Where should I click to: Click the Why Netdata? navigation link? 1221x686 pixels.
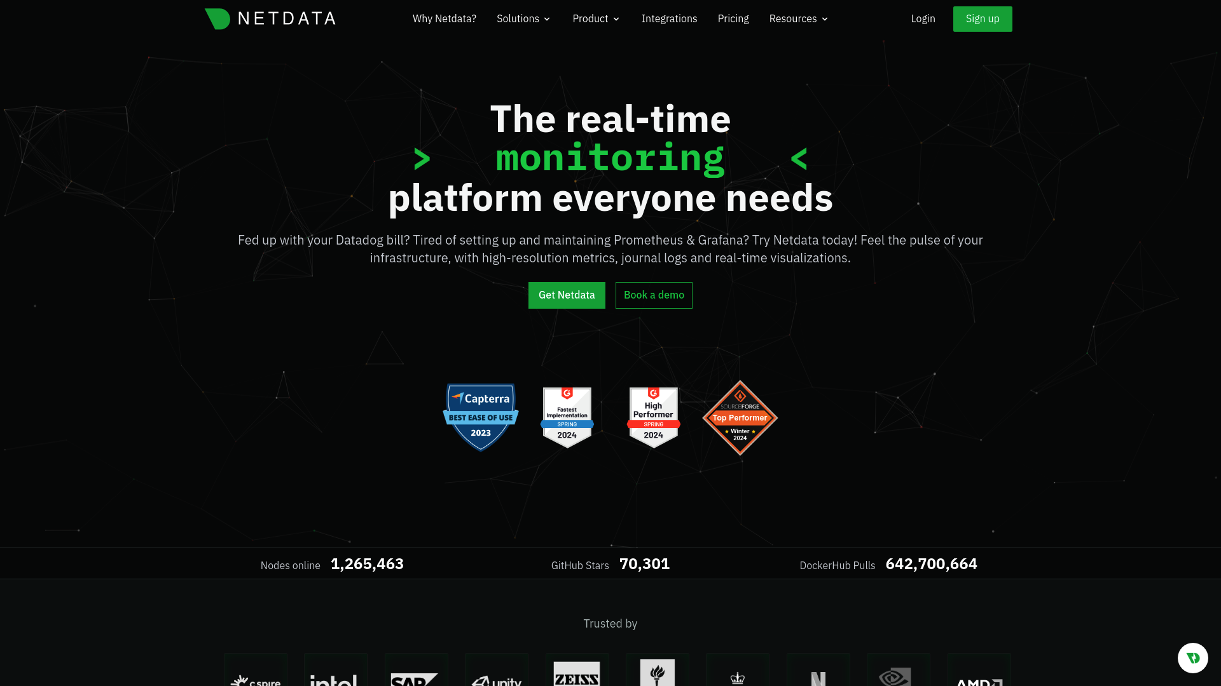pyautogui.click(x=444, y=18)
